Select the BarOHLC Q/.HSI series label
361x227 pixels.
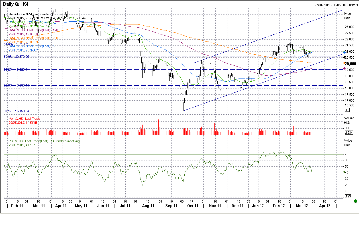coord(24,14)
